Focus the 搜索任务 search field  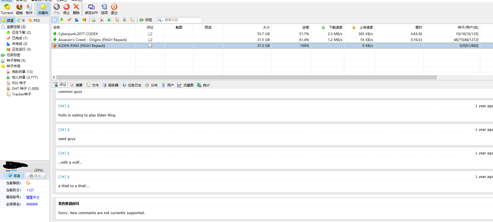tap(182, 20)
